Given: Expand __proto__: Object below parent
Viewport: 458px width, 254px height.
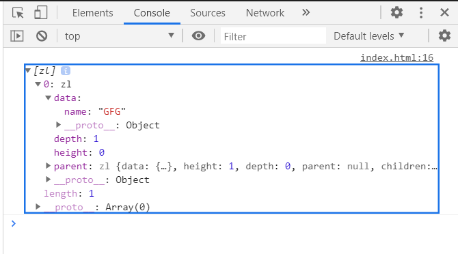Looking at the screenshot, I should [x=49, y=180].
